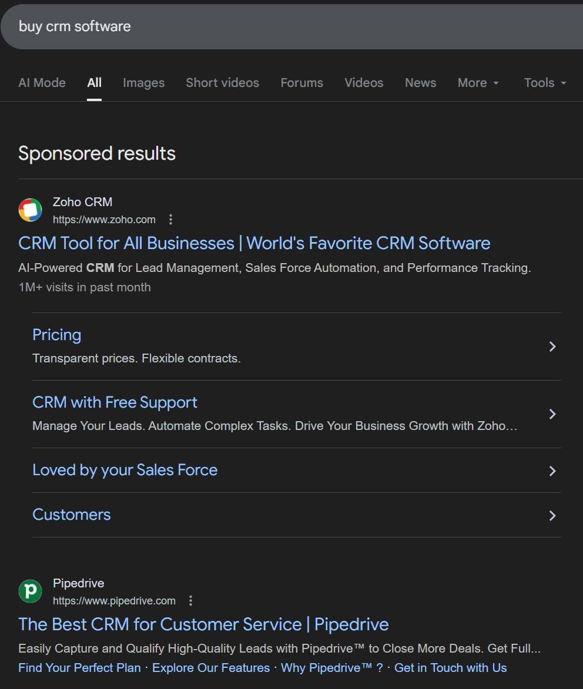
Task: Click chevron arrow on Customers sitelink
Action: (x=552, y=515)
